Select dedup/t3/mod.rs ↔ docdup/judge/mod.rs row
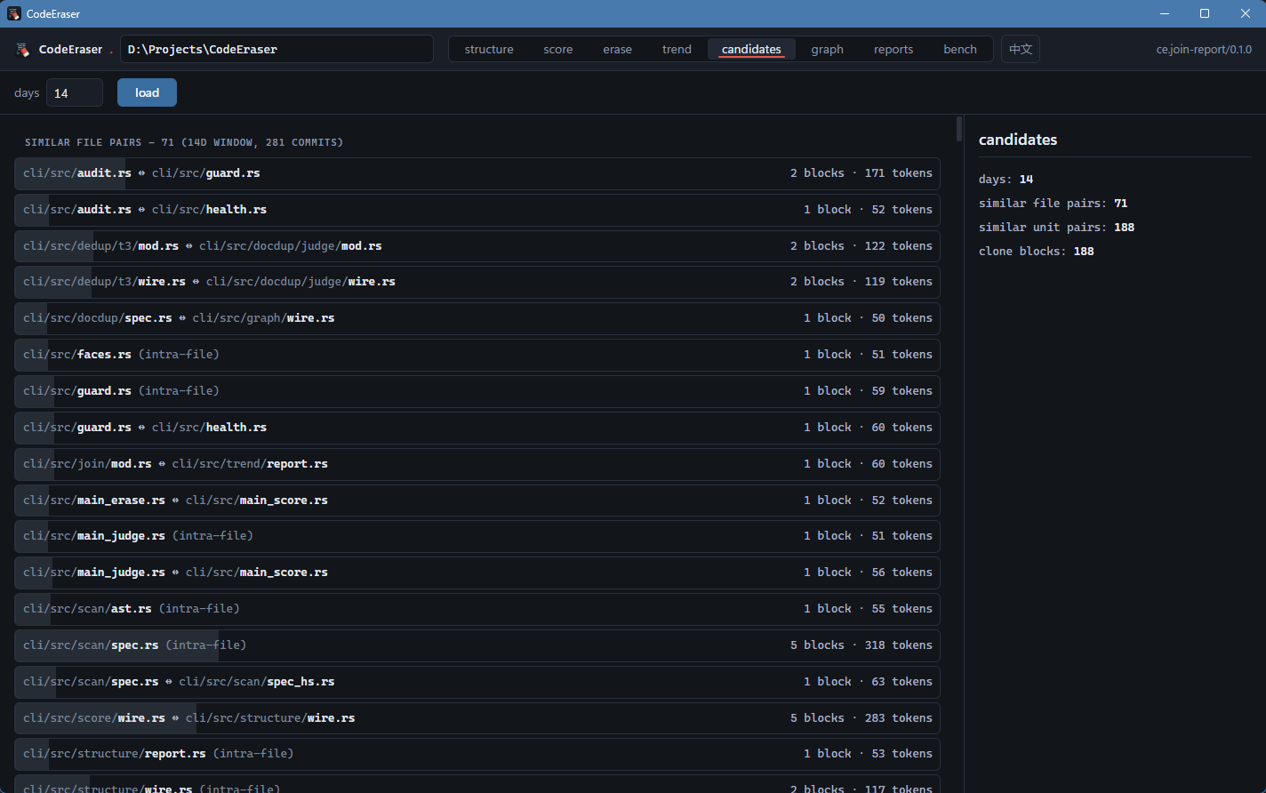Screen dimensions: 1266x793 477,245
